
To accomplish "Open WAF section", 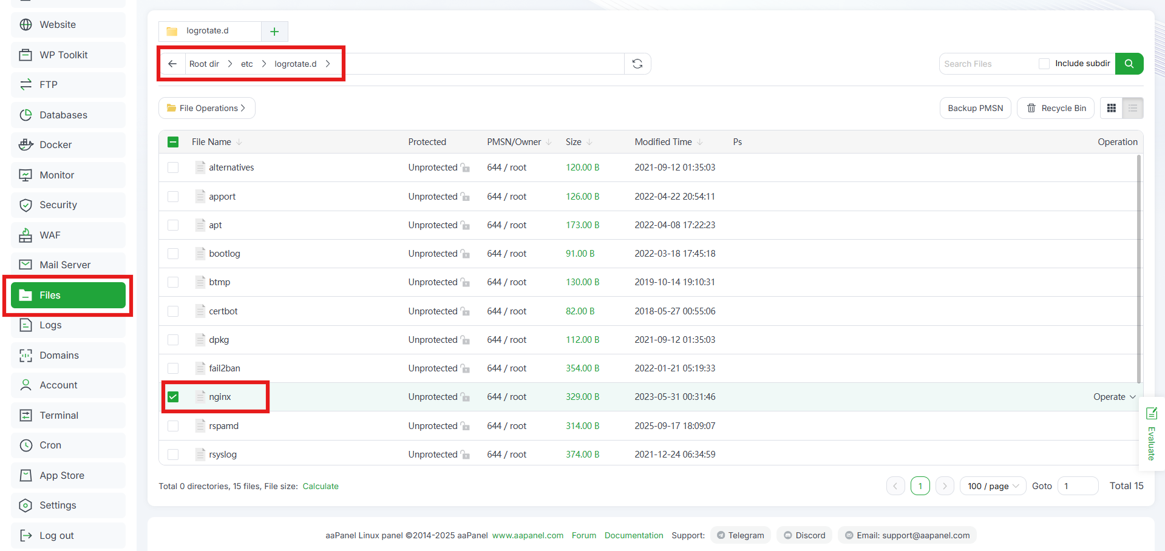I will [x=68, y=235].
